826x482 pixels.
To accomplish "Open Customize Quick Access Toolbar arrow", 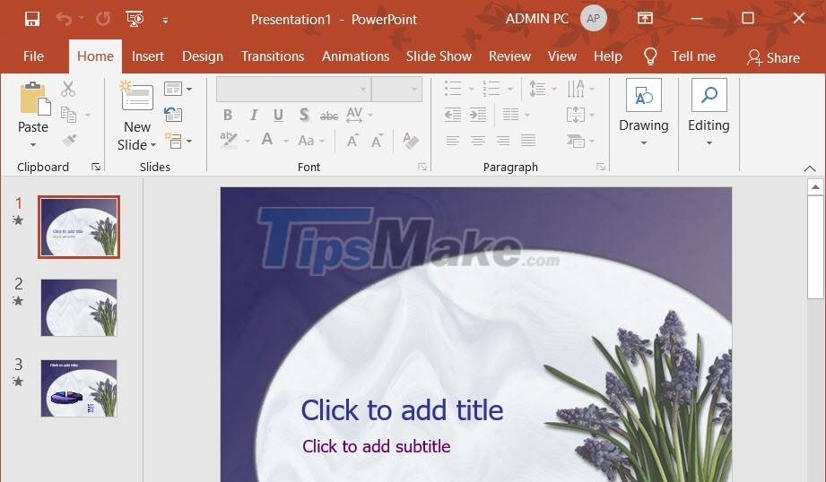I will [165, 21].
